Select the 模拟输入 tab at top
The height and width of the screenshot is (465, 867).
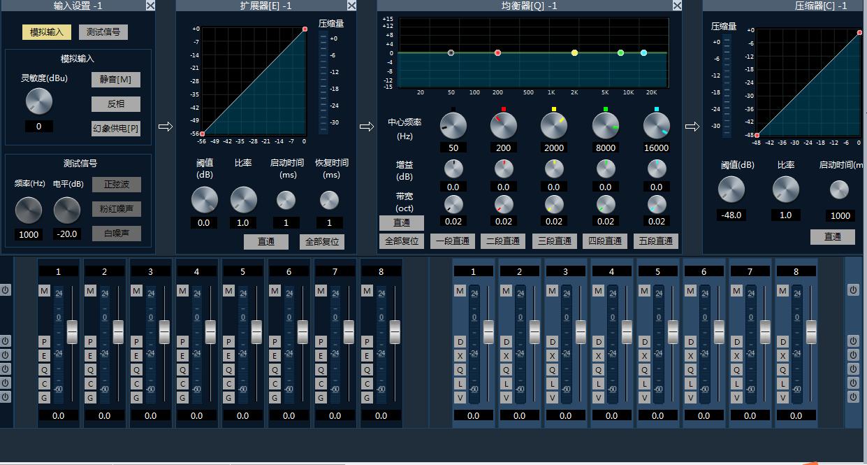click(x=46, y=32)
